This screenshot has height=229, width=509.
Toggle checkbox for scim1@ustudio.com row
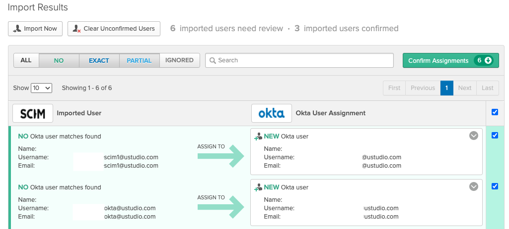[495, 136]
